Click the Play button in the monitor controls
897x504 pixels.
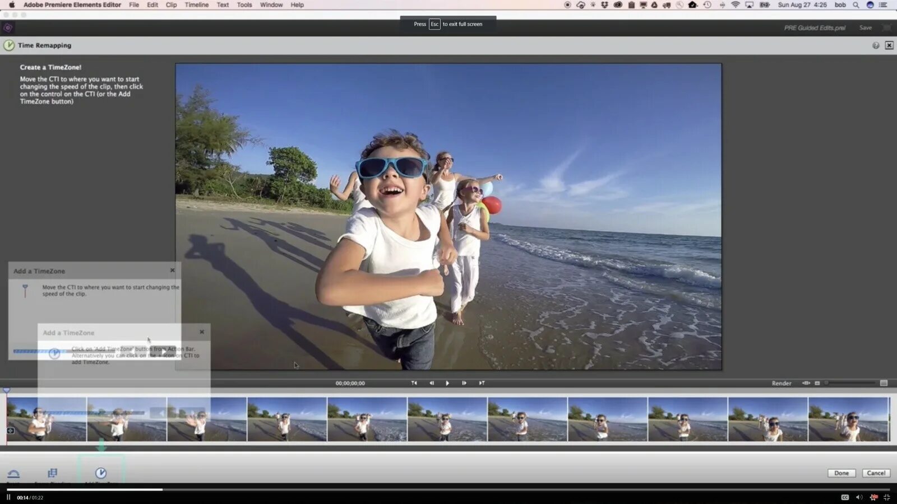(x=447, y=383)
